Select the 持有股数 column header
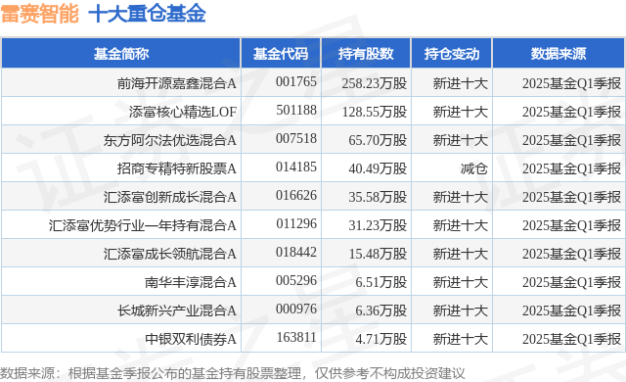 [x=366, y=54]
